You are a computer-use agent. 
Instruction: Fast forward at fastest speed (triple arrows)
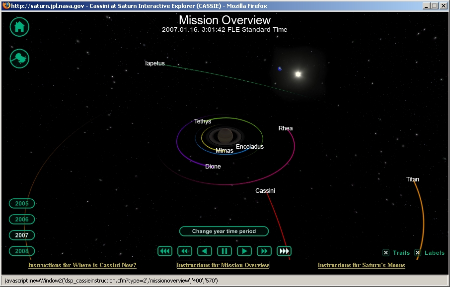pyautogui.click(x=284, y=251)
